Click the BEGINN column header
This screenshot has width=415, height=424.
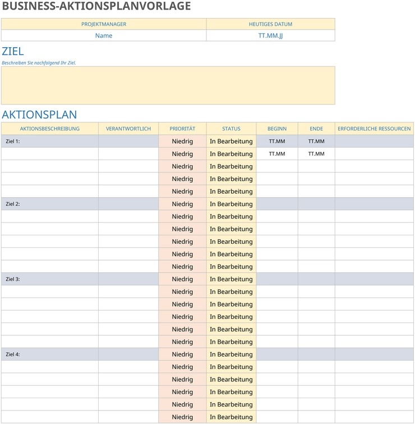277,129
